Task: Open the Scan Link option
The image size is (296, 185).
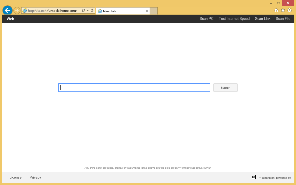Action: tap(263, 19)
